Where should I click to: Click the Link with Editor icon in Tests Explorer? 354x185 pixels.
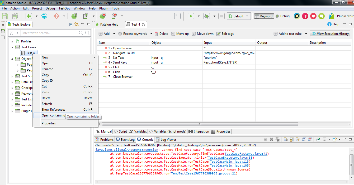tap(77, 24)
